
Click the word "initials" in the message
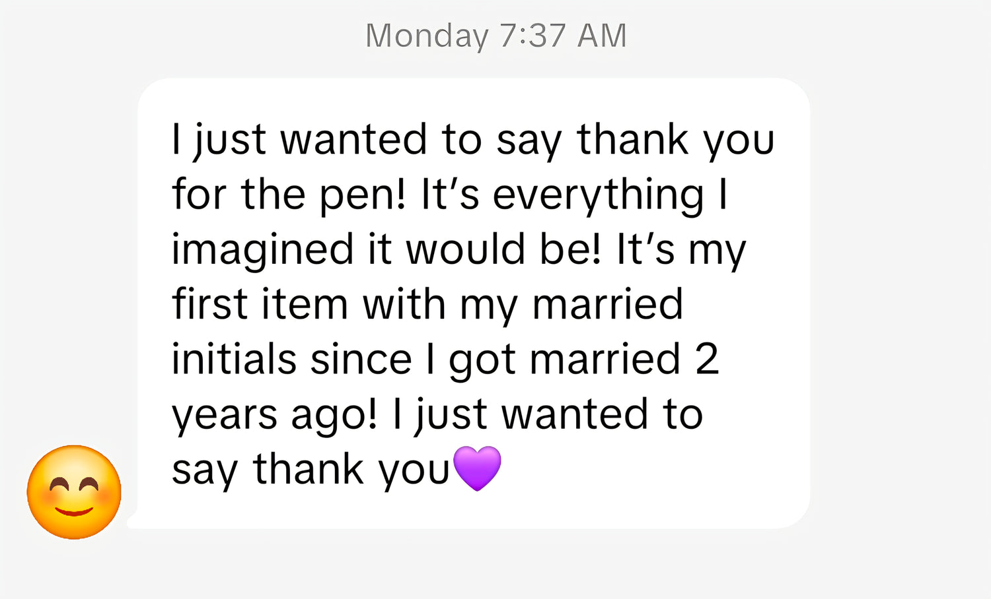(233, 360)
